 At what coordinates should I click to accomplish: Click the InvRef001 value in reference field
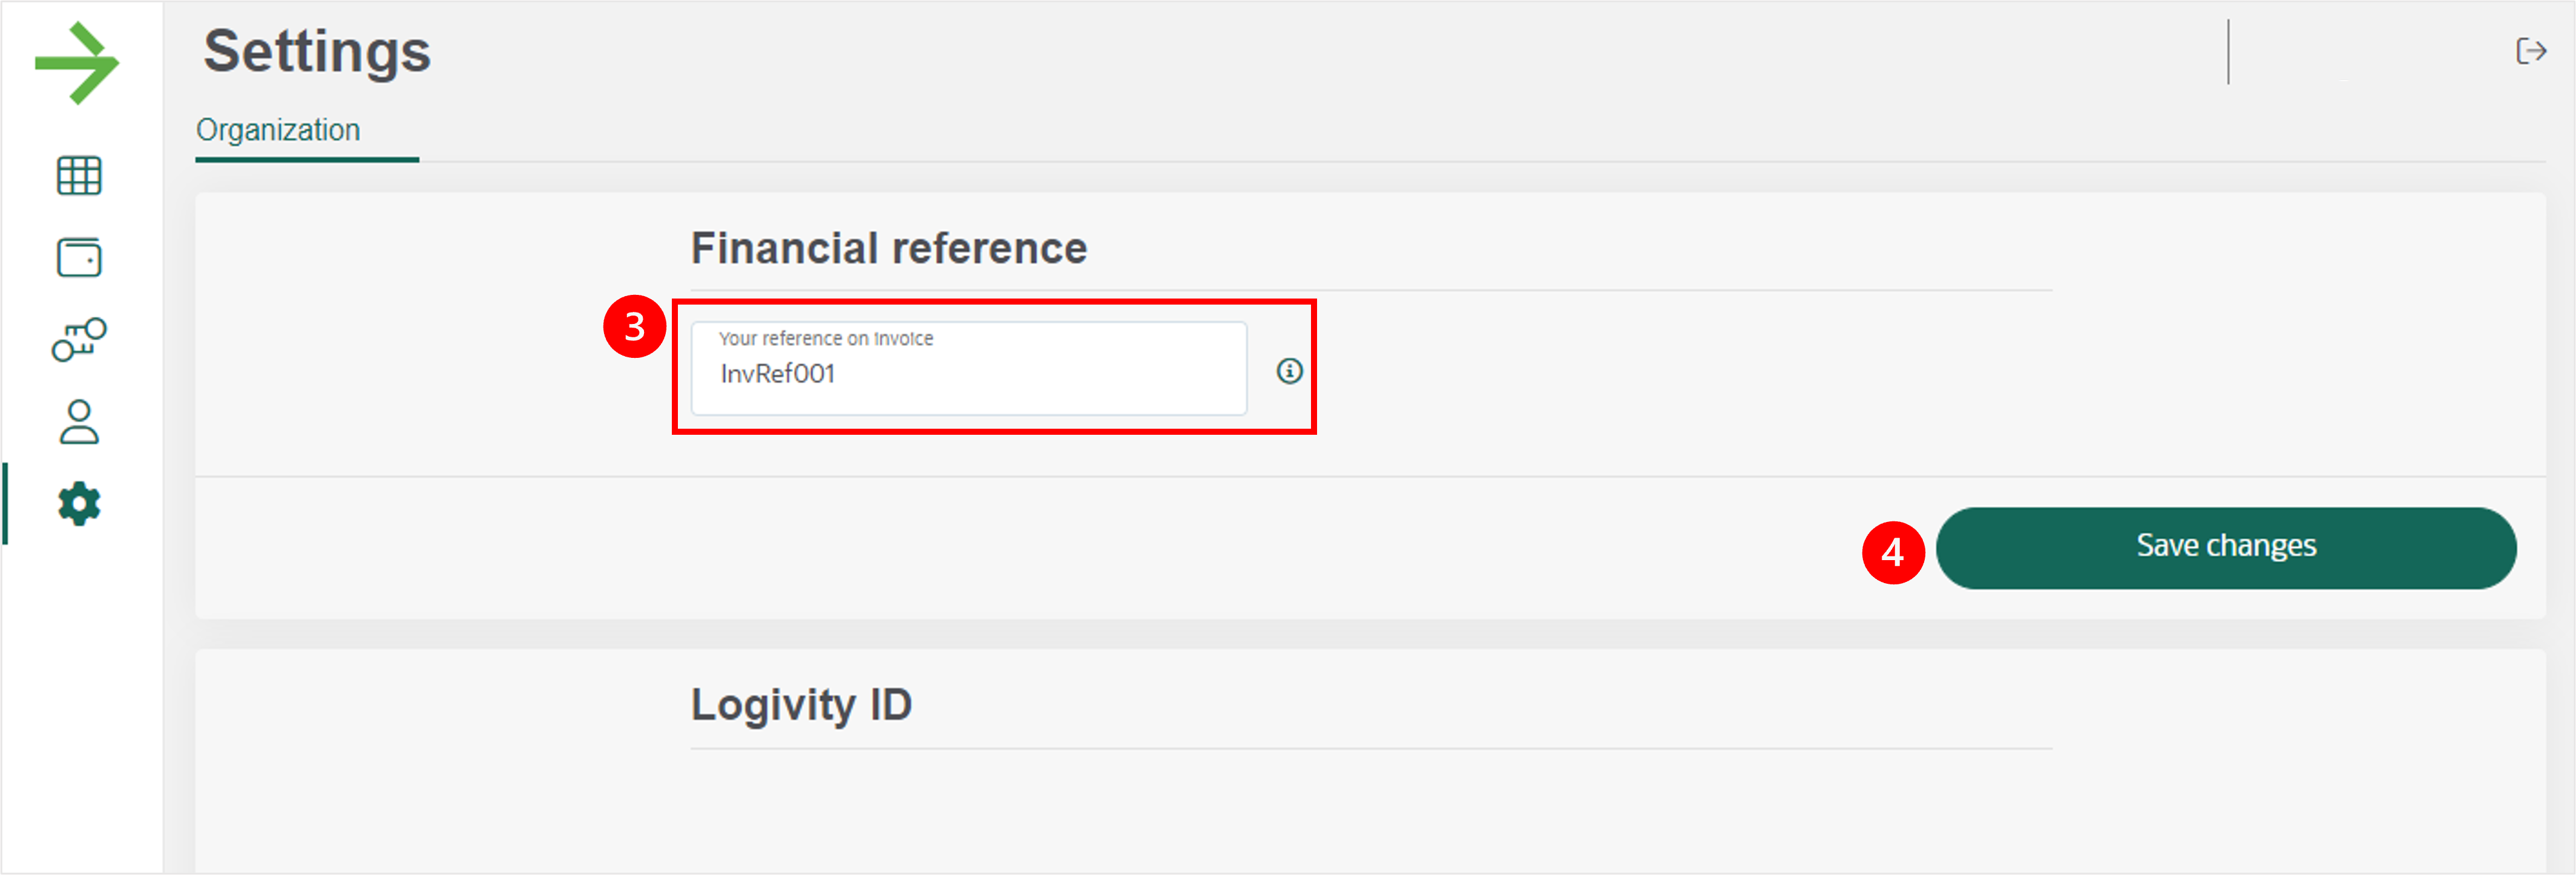point(777,374)
